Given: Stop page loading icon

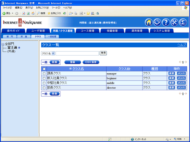Looking at the screenshot, I should (x=24, y=13).
